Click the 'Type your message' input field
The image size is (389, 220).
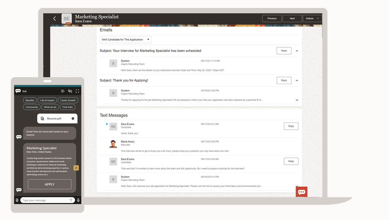pyautogui.click(x=44, y=200)
